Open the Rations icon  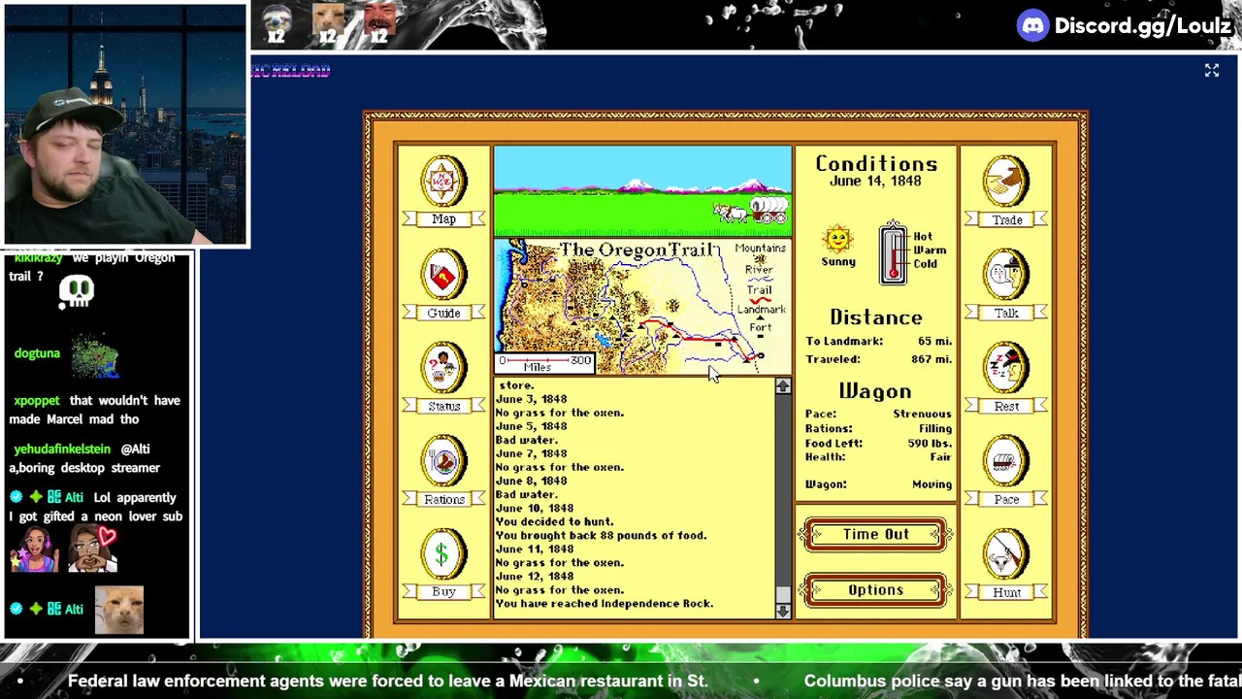click(443, 460)
